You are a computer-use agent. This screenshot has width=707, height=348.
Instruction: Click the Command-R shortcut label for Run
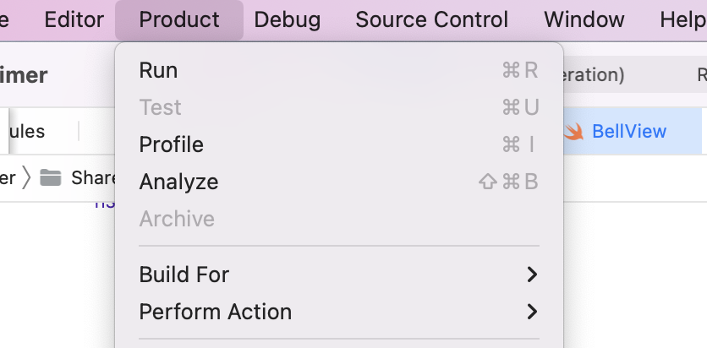click(519, 70)
